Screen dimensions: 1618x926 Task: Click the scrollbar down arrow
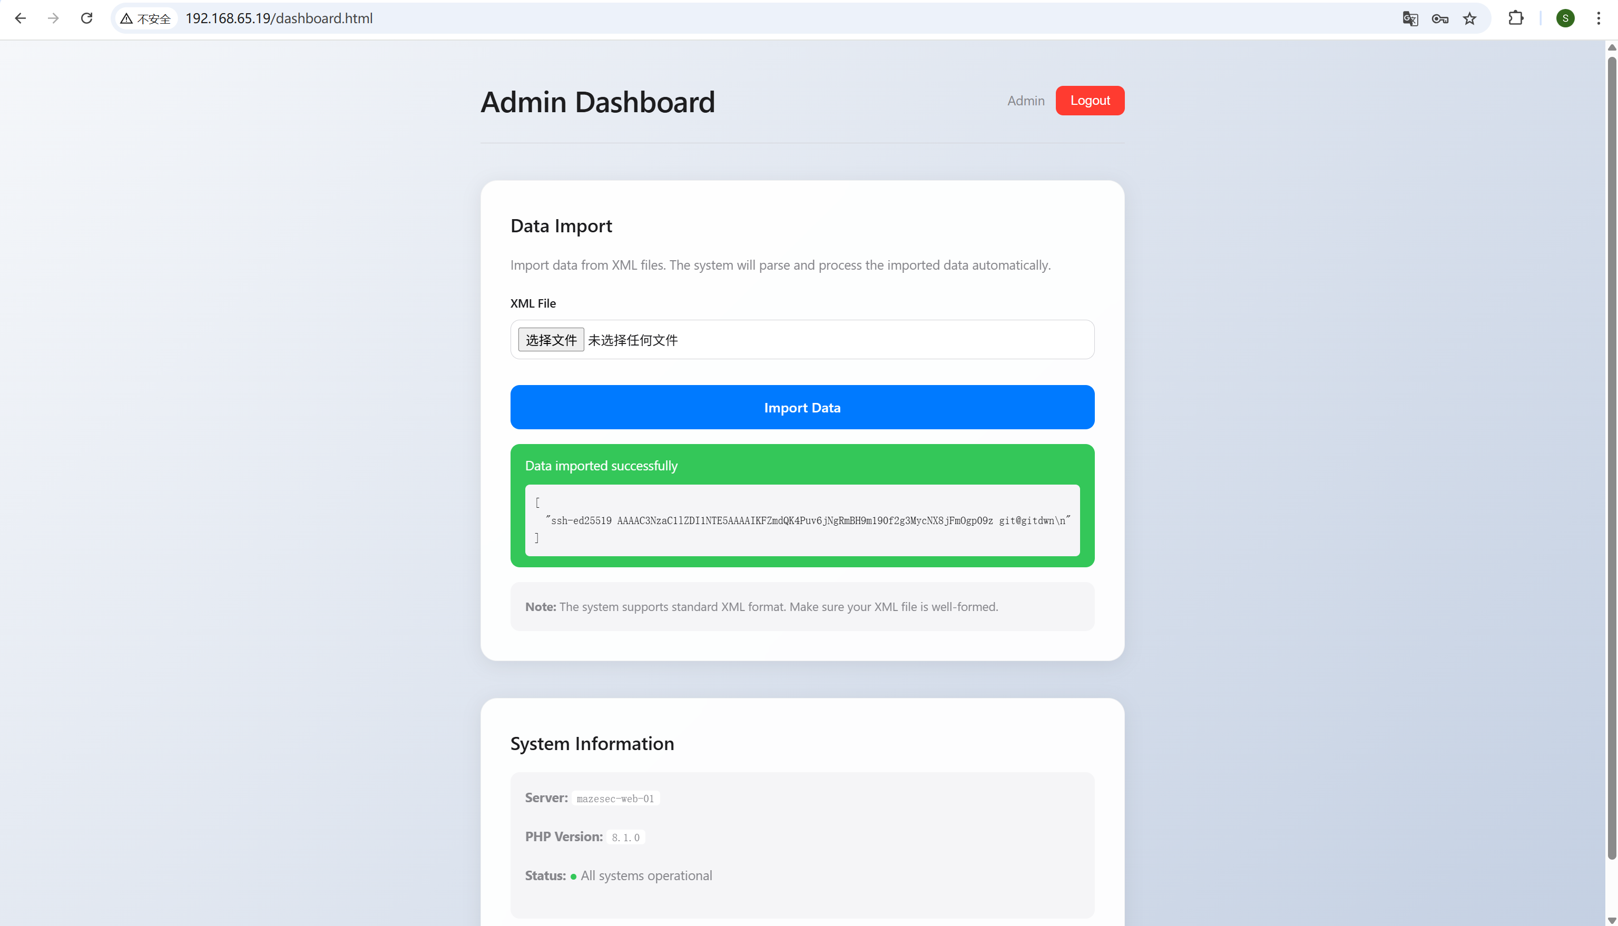tap(1612, 920)
